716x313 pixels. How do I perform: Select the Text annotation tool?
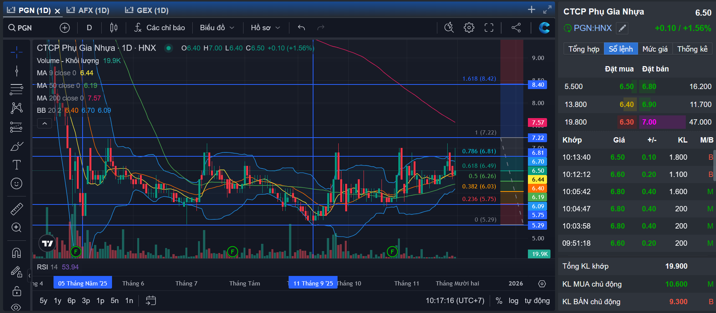[x=16, y=165]
